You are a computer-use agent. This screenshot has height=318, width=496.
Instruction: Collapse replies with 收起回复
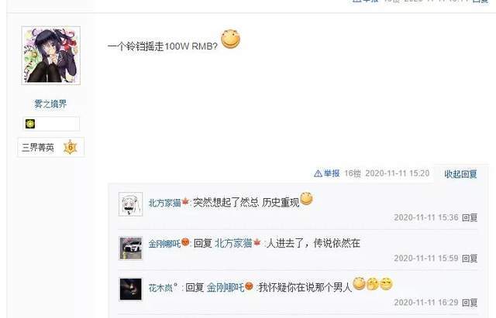(x=460, y=174)
